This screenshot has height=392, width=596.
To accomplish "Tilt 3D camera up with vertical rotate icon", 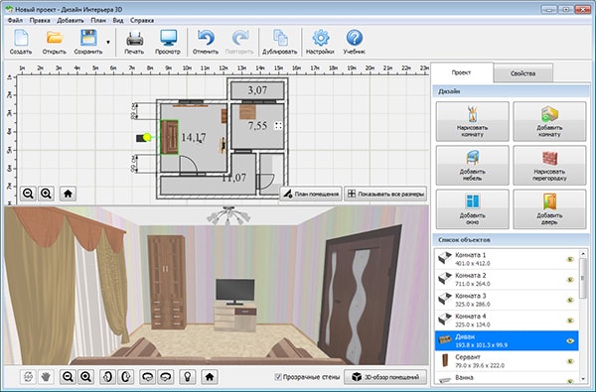I will (107, 377).
